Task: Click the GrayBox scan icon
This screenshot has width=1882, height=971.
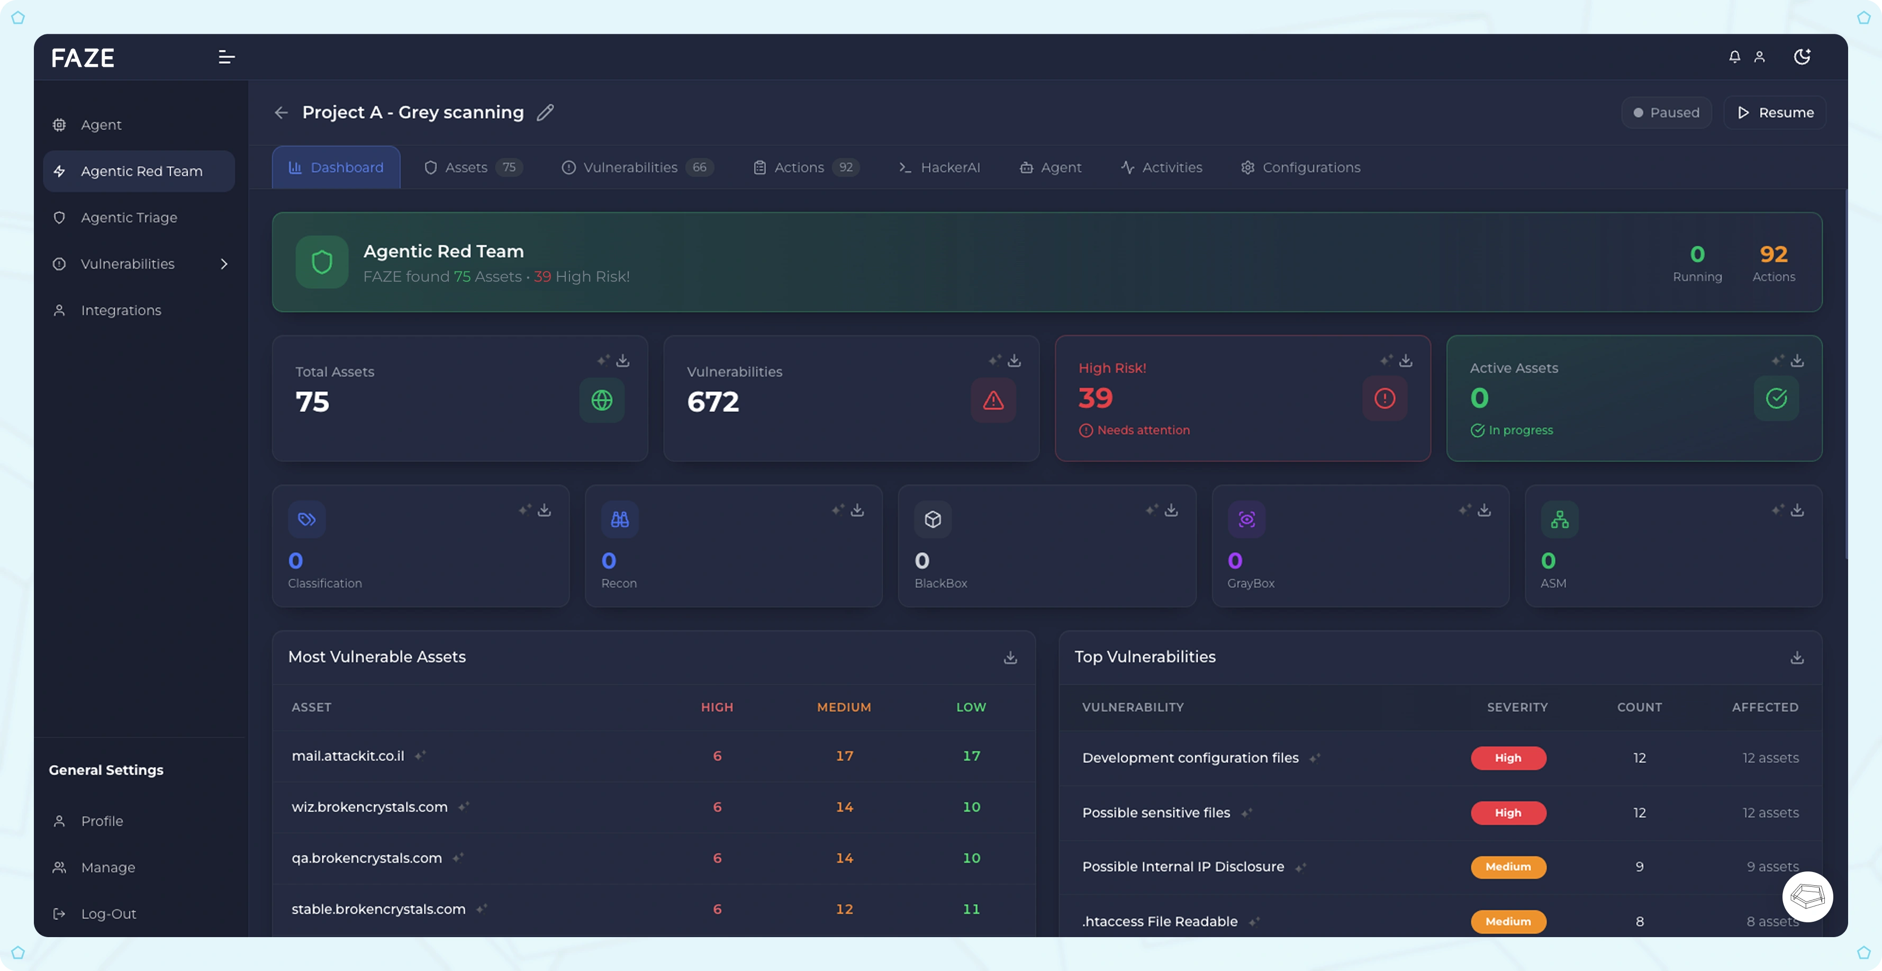Action: [1246, 519]
